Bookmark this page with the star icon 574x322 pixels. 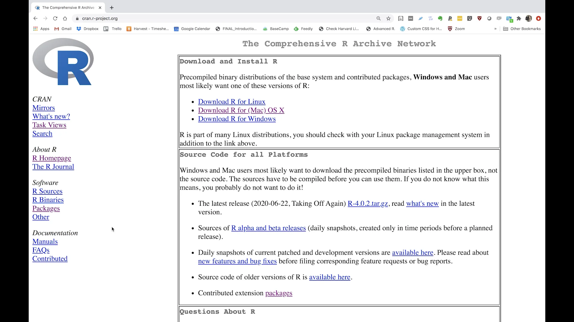tap(388, 18)
